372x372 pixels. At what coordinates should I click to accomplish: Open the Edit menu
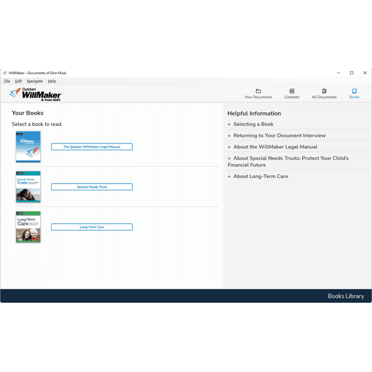point(18,81)
